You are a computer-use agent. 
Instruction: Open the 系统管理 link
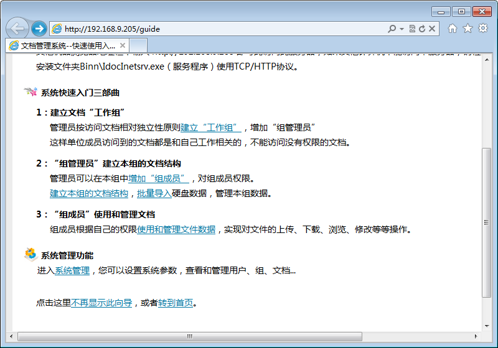[x=72, y=270]
